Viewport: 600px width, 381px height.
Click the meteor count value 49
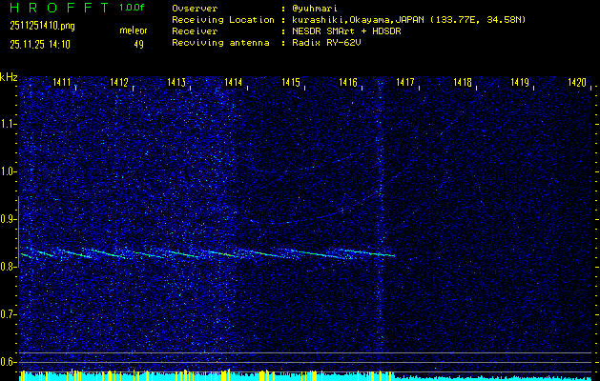click(138, 44)
